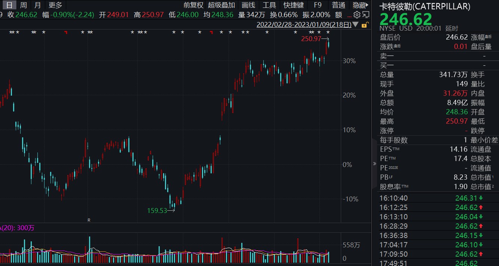
Task: Click the 超级叠加 overlay button
Action: point(221,5)
